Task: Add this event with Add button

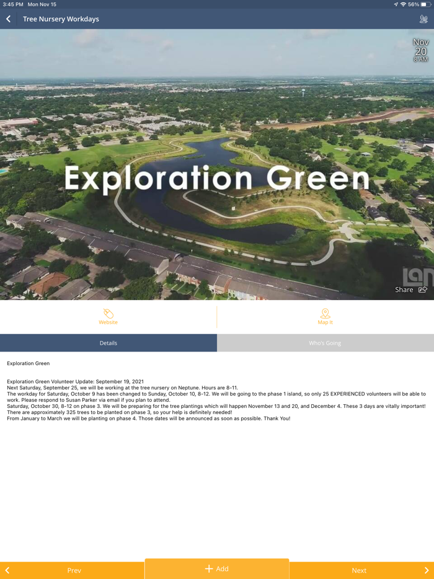Action: (x=217, y=568)
